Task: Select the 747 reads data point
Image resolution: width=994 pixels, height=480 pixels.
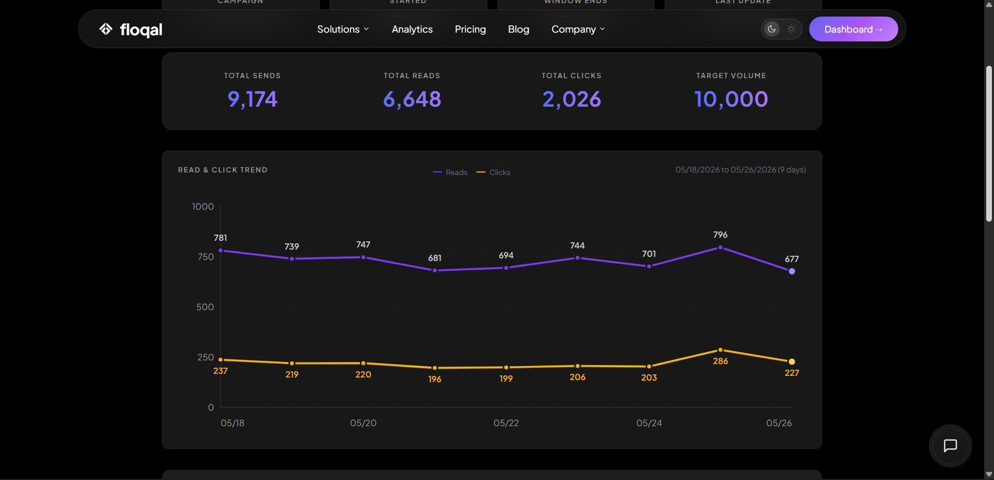Action: pyautogui.click(x=363, y=257)
